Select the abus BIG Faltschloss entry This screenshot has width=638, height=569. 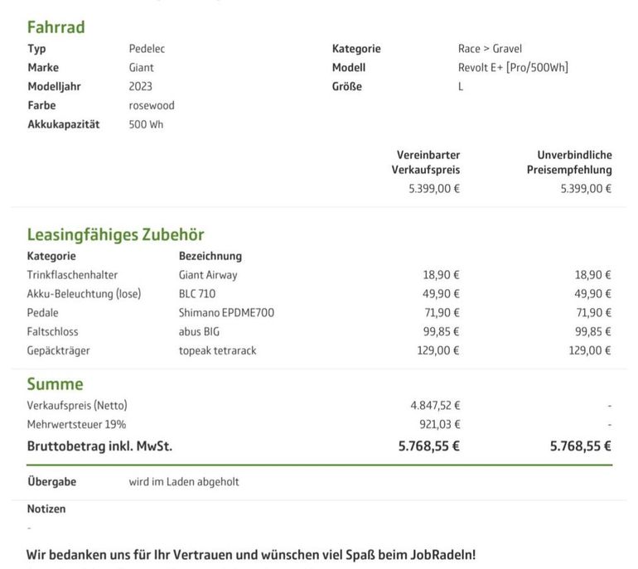click(199, 332)
